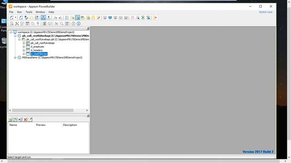
Task: Open the DB Profile icon
Action: coord(88,18)
